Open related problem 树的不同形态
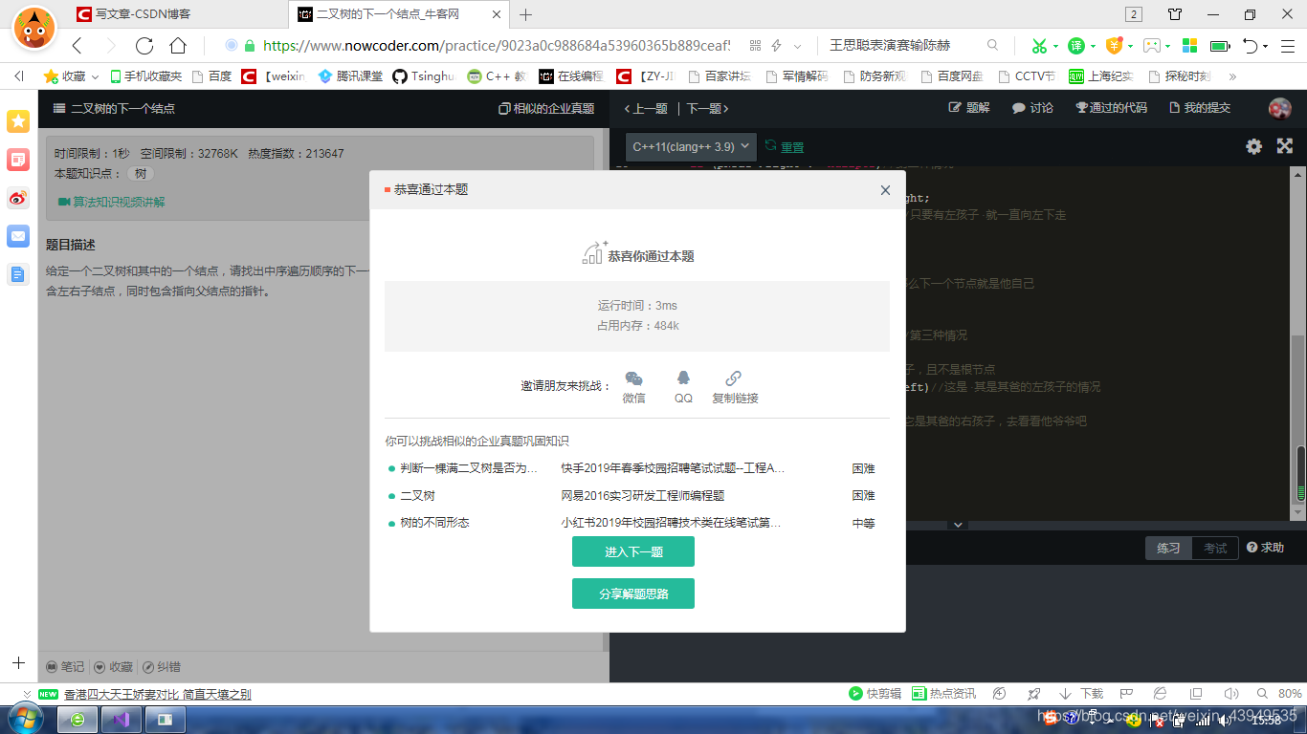 (434, 523)
